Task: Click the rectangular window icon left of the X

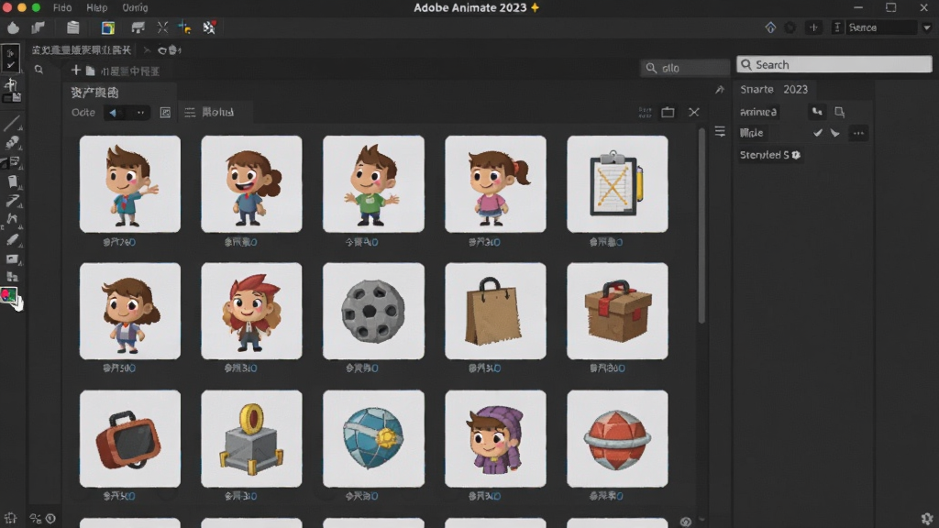Action: click(x=668, y=113)
